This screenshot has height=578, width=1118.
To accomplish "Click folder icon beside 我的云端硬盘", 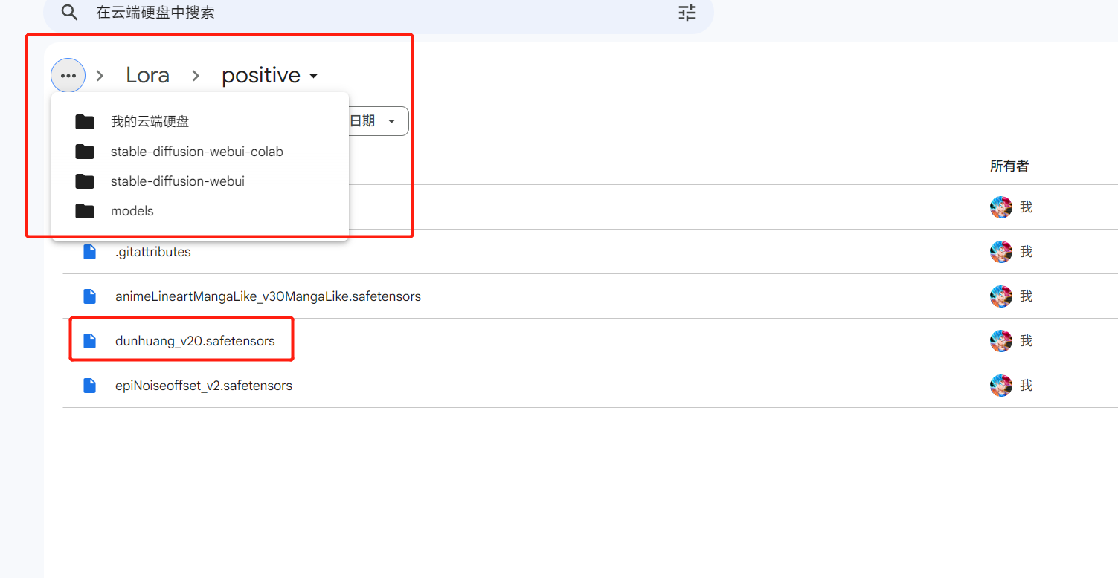I will pyautogui.click(x=85, y=122).
